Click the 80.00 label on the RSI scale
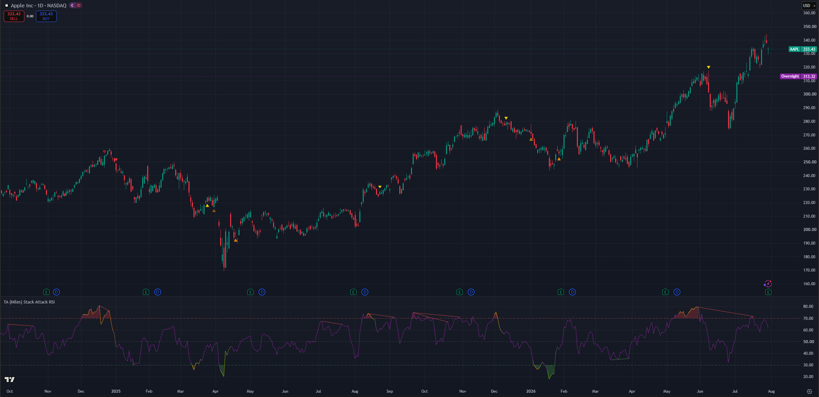 click(x=808, y=306)
